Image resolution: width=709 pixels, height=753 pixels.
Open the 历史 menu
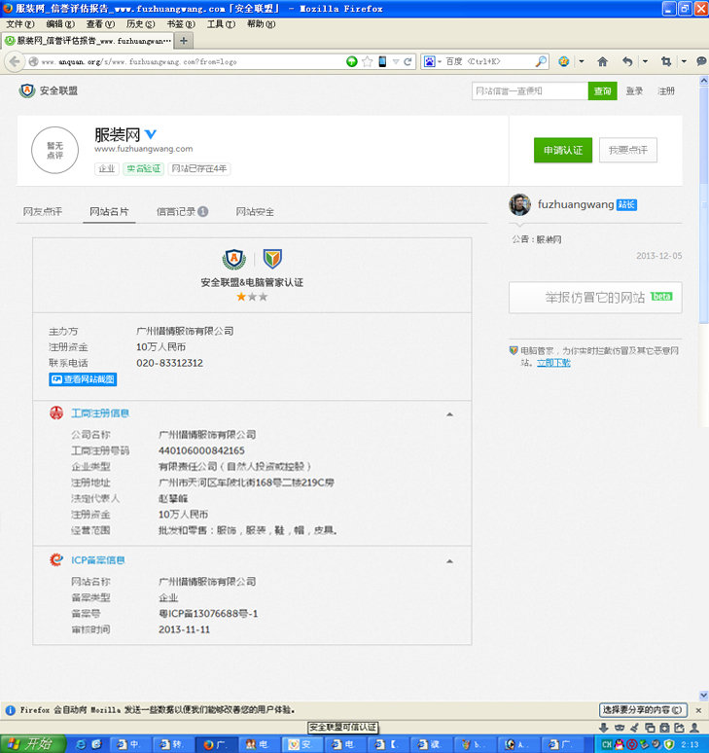[140, 24]
